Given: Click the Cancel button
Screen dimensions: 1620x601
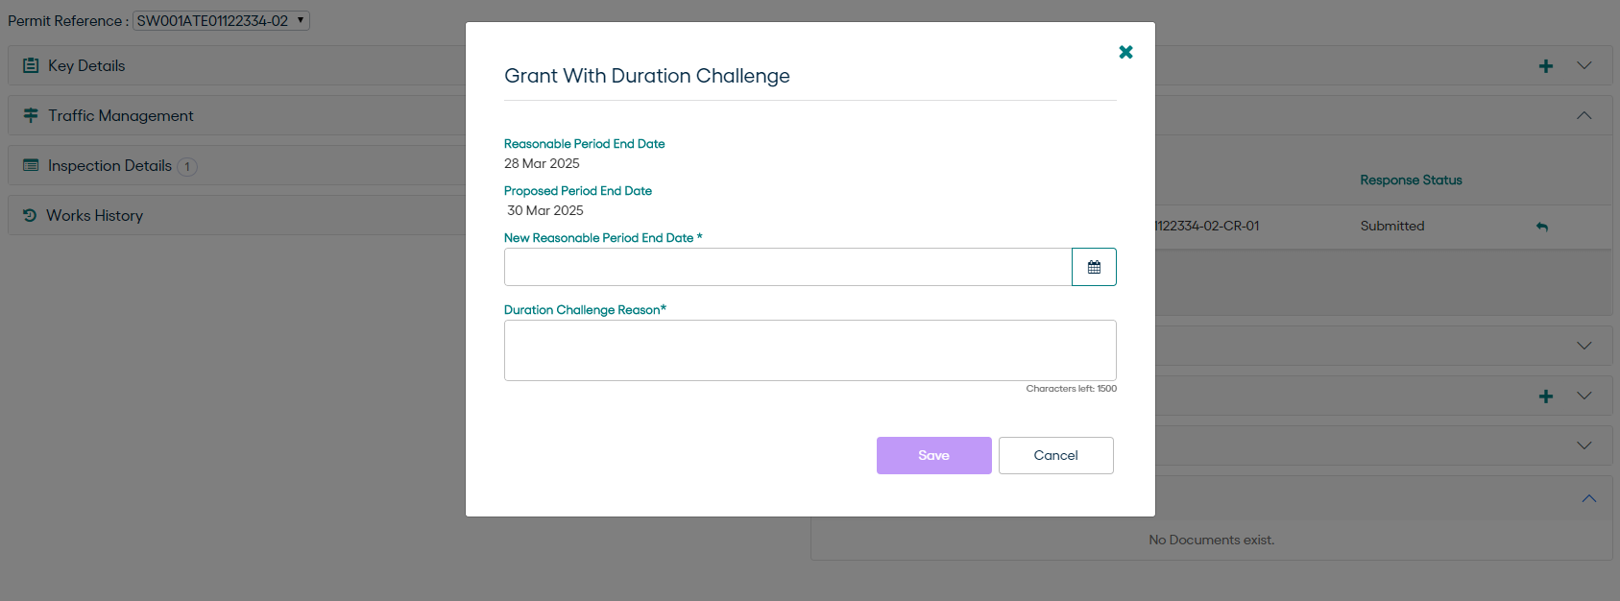Looking at the screenshot, I should (x=1055, y=455).
